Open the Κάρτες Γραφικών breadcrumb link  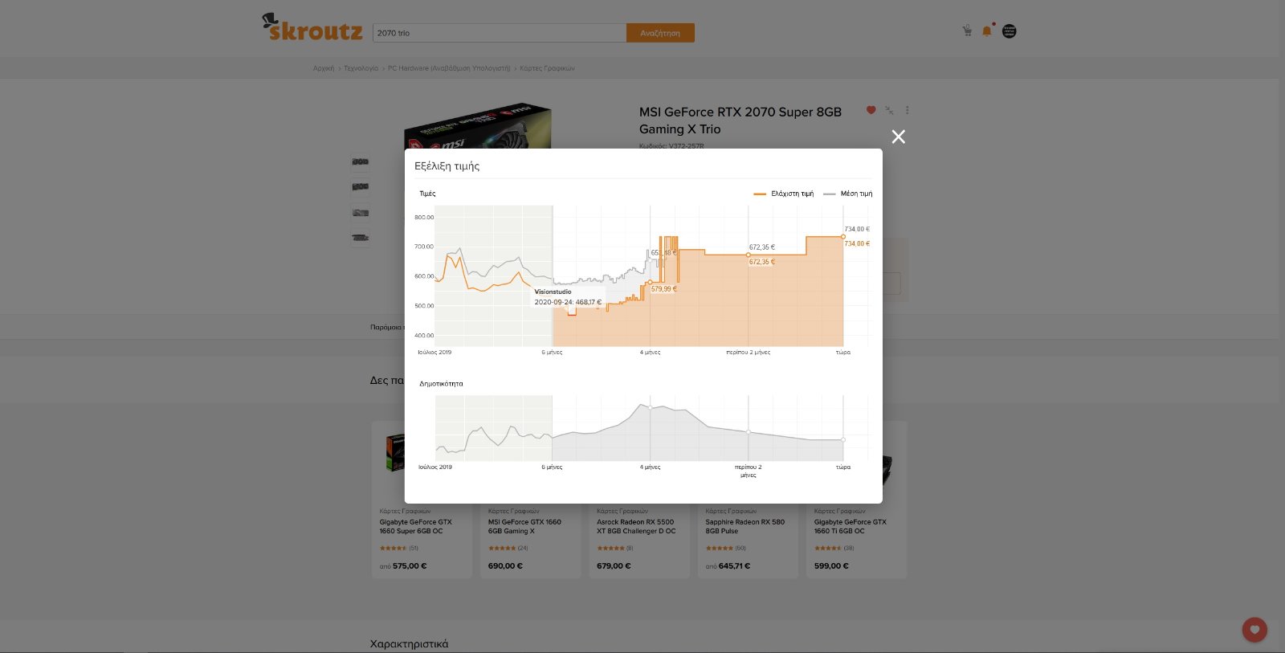(547, 68)
